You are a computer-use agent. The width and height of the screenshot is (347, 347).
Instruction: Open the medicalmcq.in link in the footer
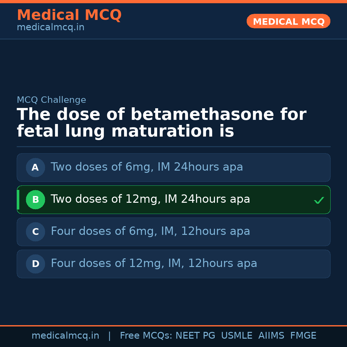click(65, 336)
